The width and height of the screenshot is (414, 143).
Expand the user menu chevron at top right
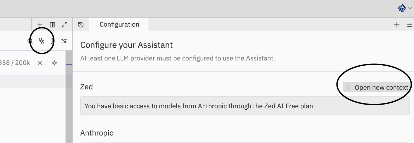click(x=410, y=8)
